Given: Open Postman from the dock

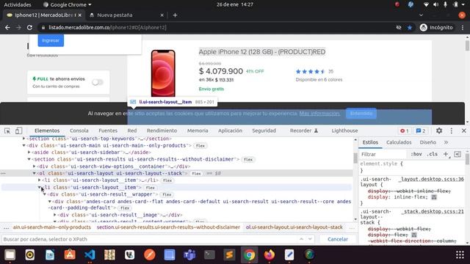Looking at the screenshot, I should coord(150,255).
